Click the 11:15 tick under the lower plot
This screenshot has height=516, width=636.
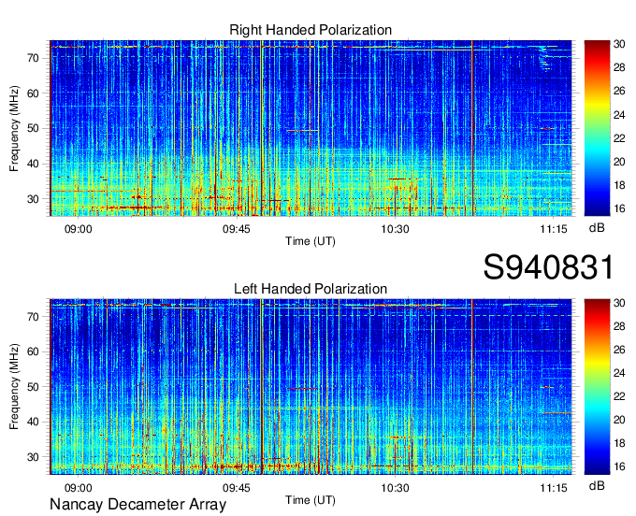tap(554, 488)
